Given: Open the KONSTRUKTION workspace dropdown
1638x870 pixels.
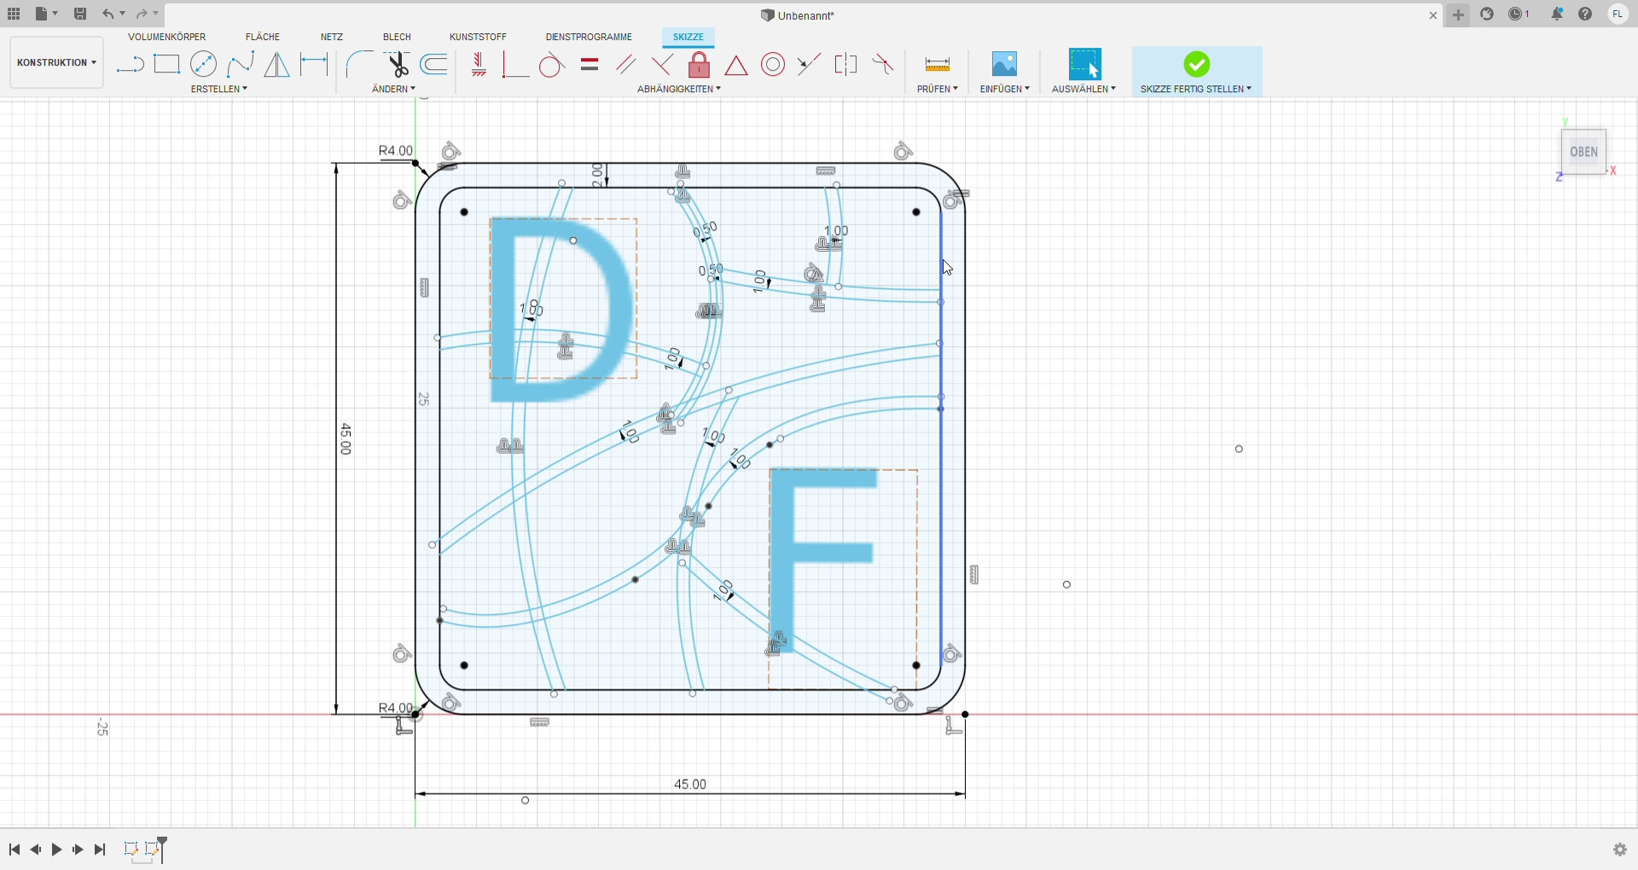Looking at the screenshot, I should click(56, 62).
